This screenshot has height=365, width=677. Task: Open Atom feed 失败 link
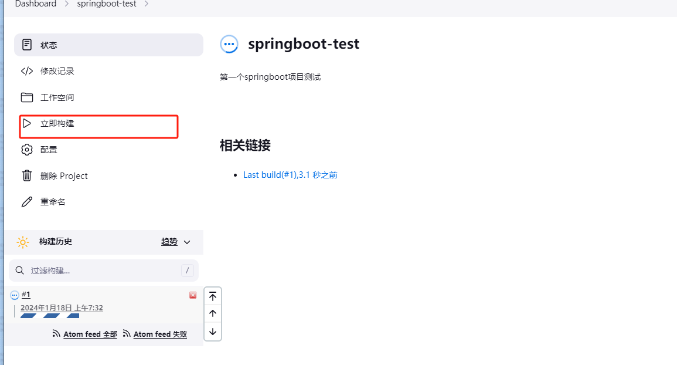tap(160, 334)
